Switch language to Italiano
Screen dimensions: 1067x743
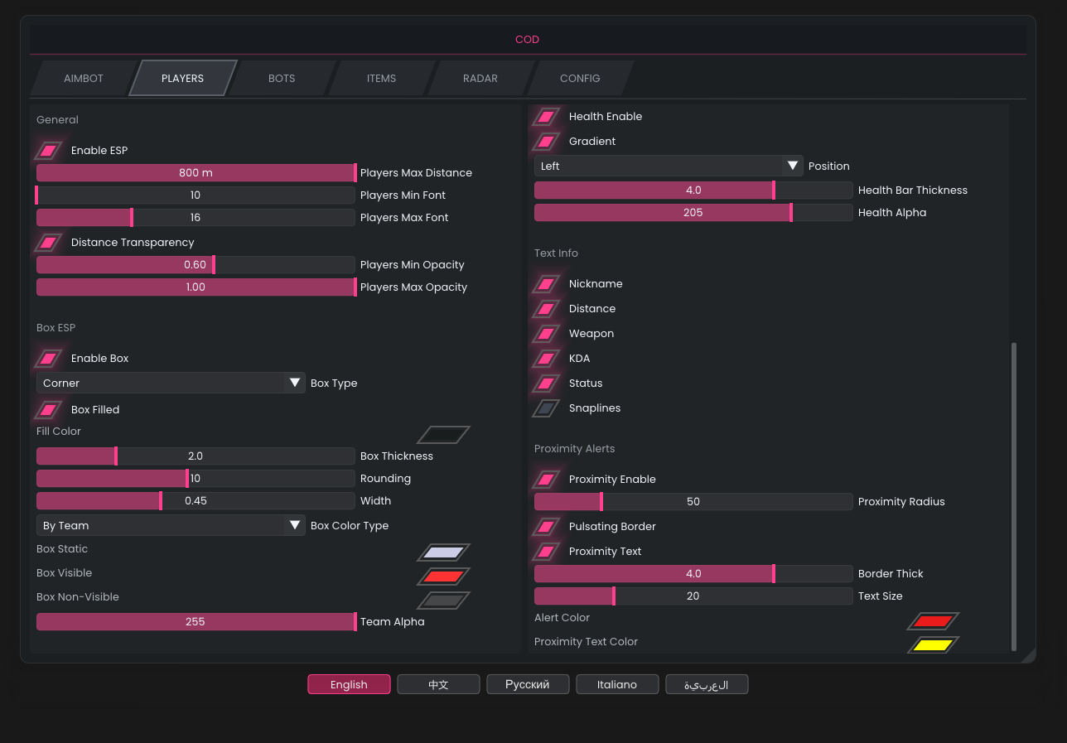click(x=617, y=684)
